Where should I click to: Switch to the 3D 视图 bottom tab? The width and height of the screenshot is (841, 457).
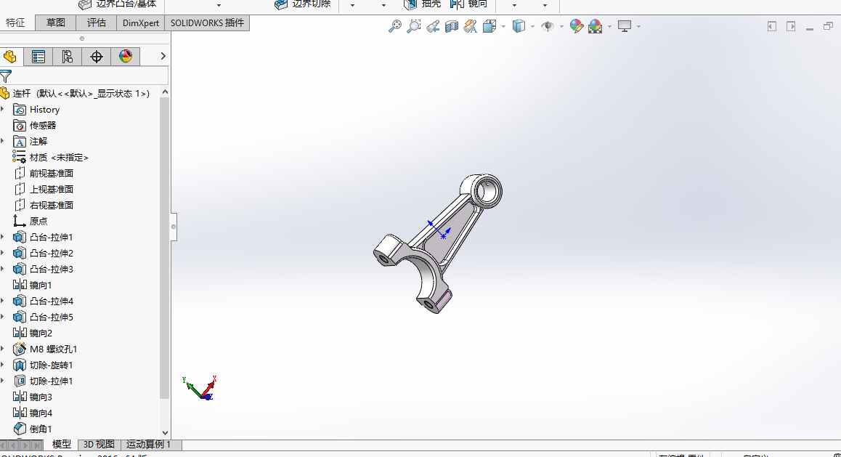click(99, 445)
